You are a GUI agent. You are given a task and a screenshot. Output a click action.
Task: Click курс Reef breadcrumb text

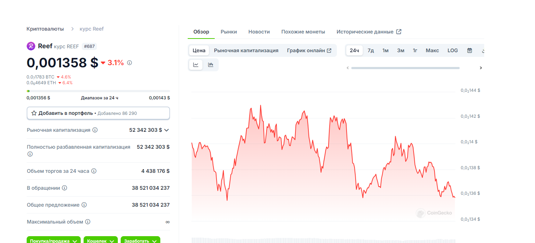[92, 28]
